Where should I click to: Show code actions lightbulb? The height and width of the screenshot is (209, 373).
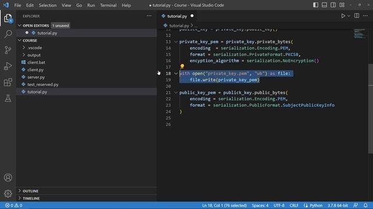pyautogui.click(x=182, y=66)
